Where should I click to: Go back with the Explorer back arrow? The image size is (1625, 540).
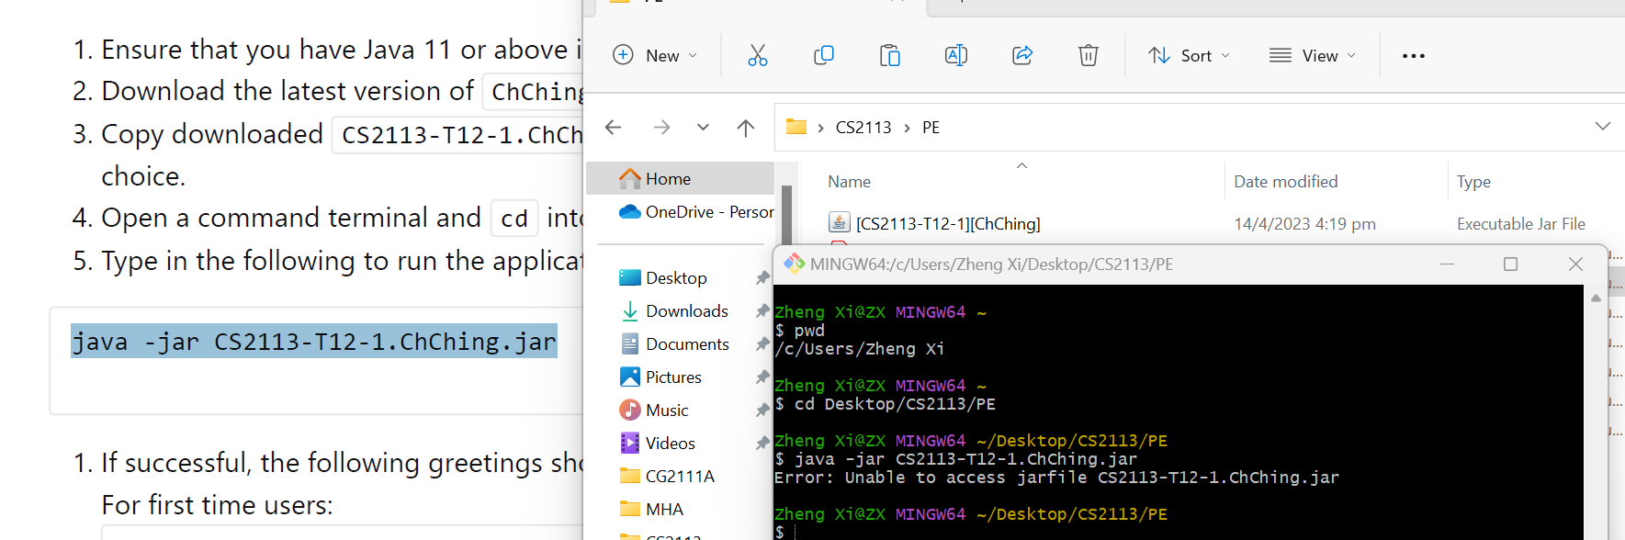[x=614, y=127]
